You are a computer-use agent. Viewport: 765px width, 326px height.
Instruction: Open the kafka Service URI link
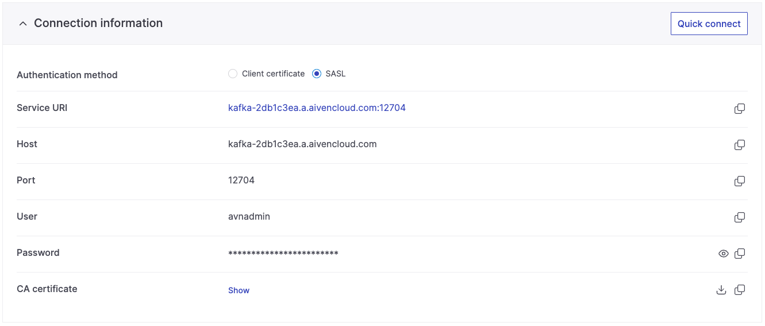click(317, 108)
